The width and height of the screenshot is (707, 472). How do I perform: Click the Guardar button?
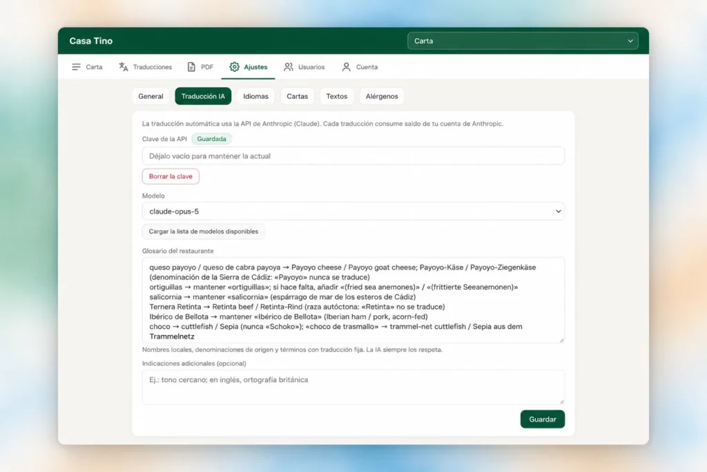(543, 419)
